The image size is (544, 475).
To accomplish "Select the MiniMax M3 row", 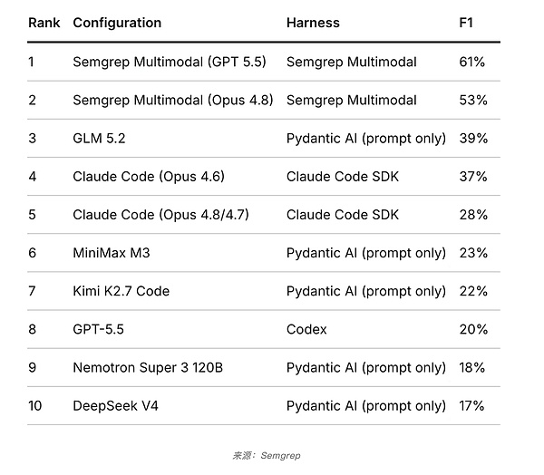I will 264,253.
